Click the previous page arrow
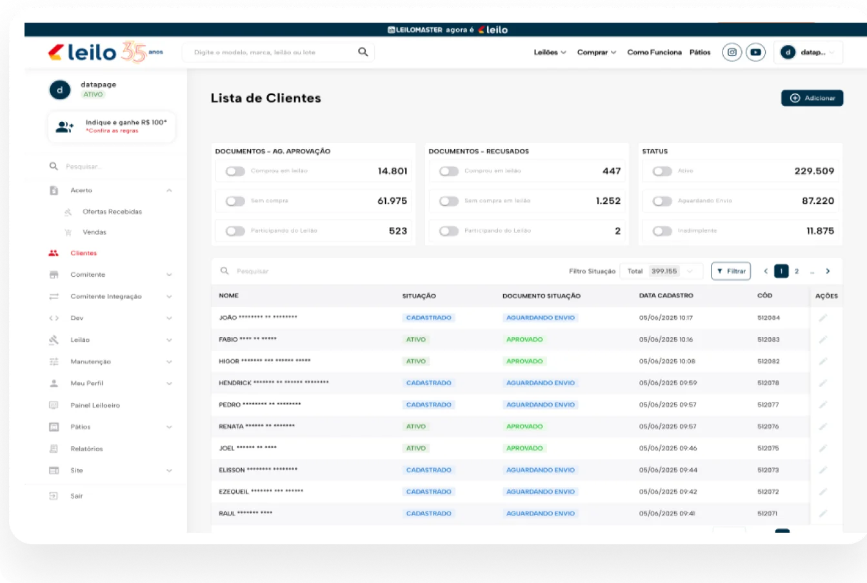This screenshot has height=583, width=867. point(766,272)
